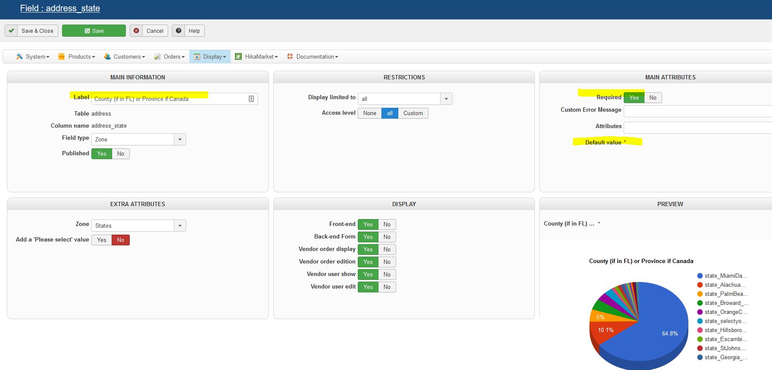The height and width of the screenshot is (370, 772).
Task: Click the Documentation lifebuoy icon
Action: coord(290,56)
